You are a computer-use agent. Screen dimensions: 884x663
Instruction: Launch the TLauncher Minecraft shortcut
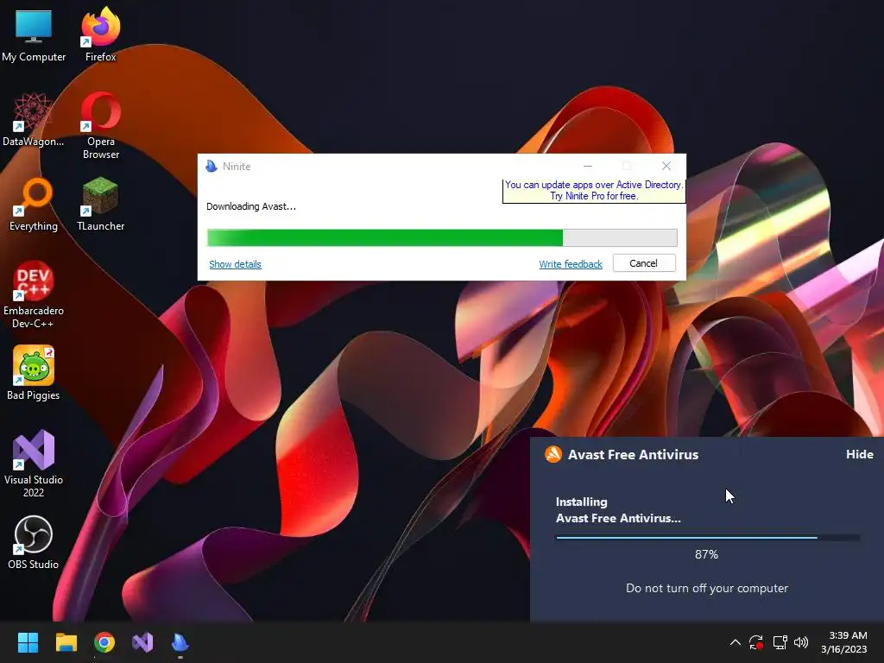tap(100, 204)
